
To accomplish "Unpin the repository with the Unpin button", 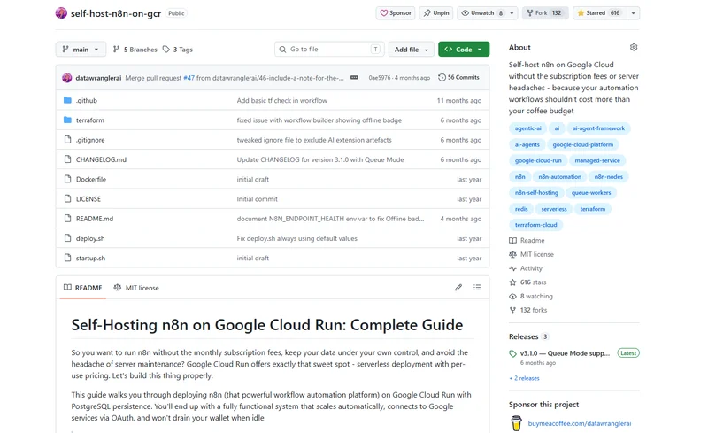I will coord(436,13).
